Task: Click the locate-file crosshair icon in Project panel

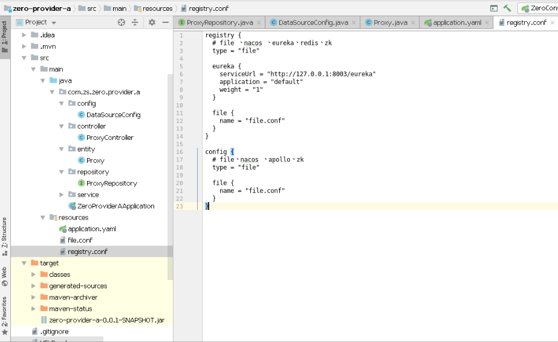Action: click(x=122, y=22)
